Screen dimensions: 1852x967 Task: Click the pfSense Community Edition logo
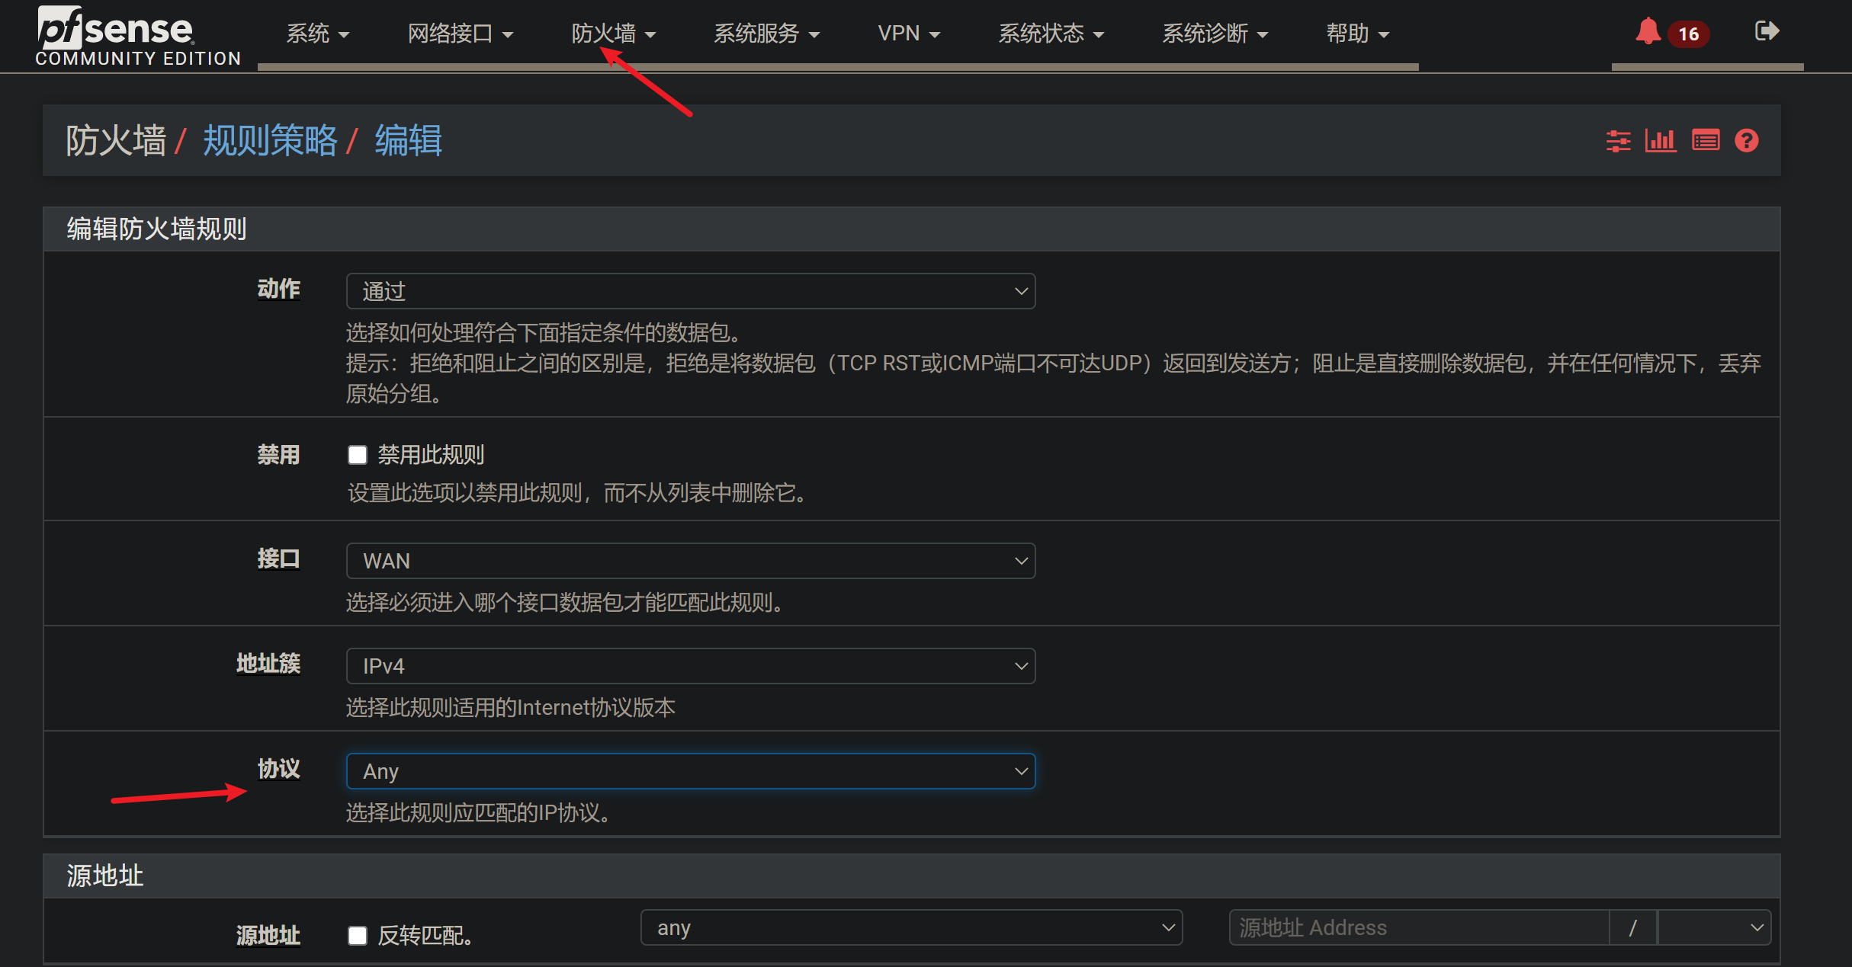137,36
